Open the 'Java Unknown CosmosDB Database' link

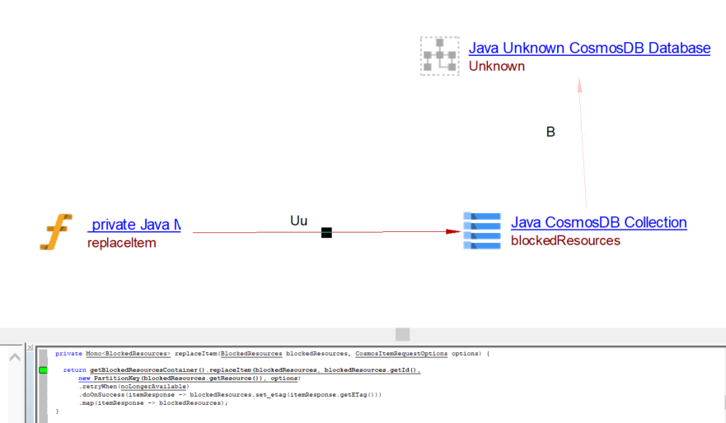click(589, 49)
